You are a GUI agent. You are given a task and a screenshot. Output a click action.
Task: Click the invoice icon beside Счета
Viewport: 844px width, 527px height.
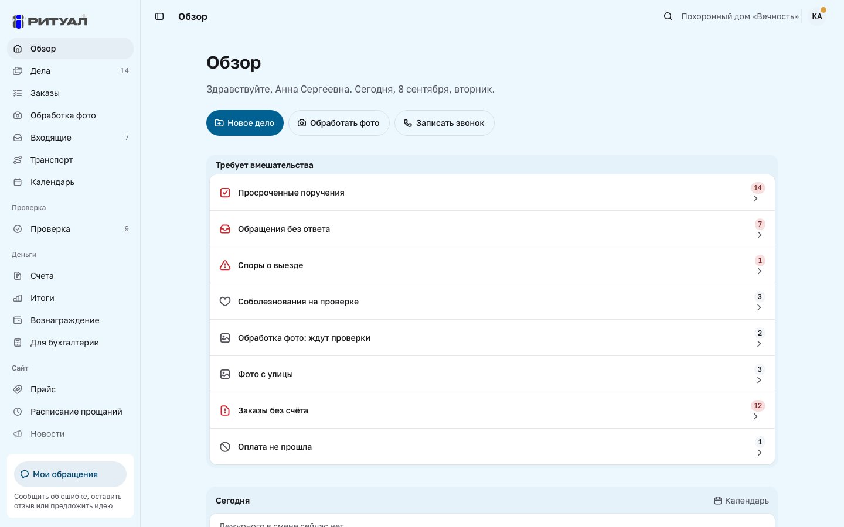click(18, 276)
